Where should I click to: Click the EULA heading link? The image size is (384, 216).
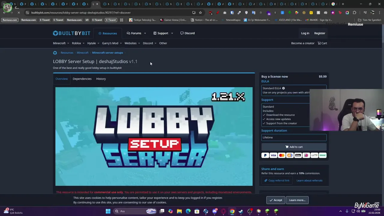point(265,81)
